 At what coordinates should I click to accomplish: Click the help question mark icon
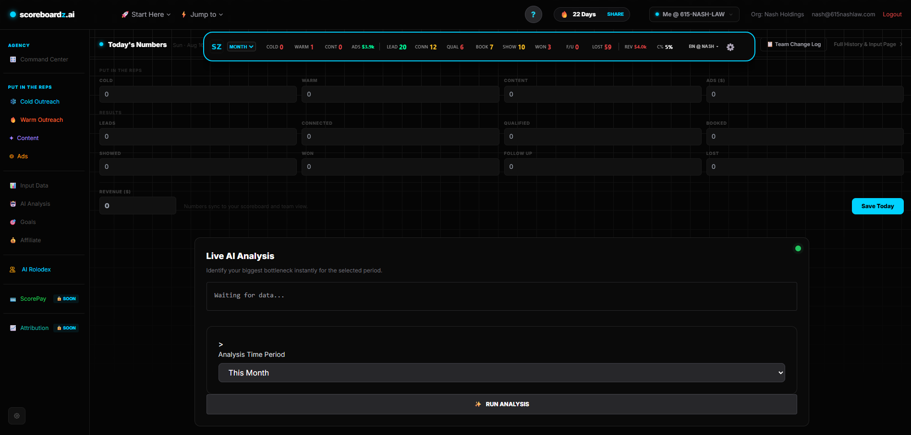533,14
